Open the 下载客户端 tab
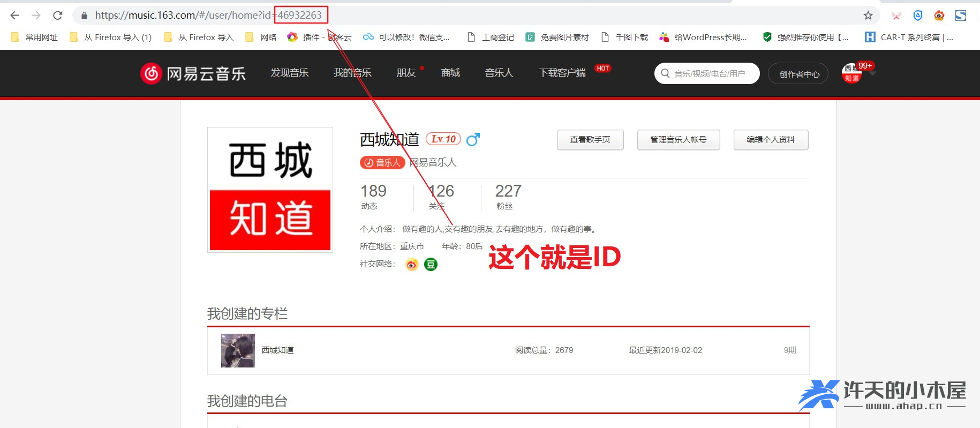980x428 pixels. click(x=562, y=73)
